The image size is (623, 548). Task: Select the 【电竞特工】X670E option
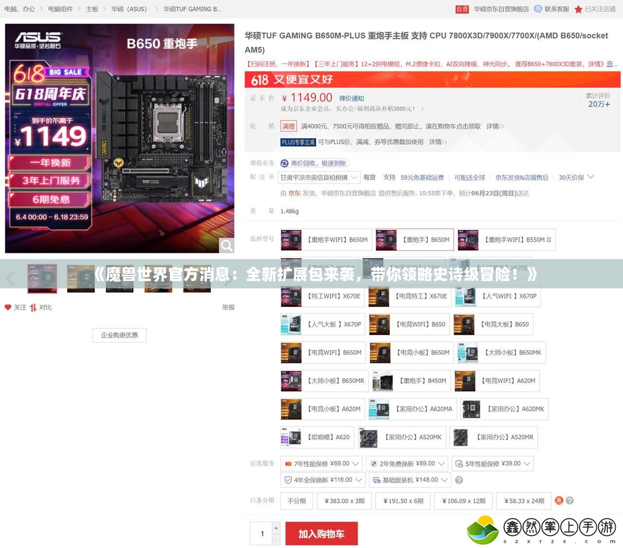(x=410, y=296)
